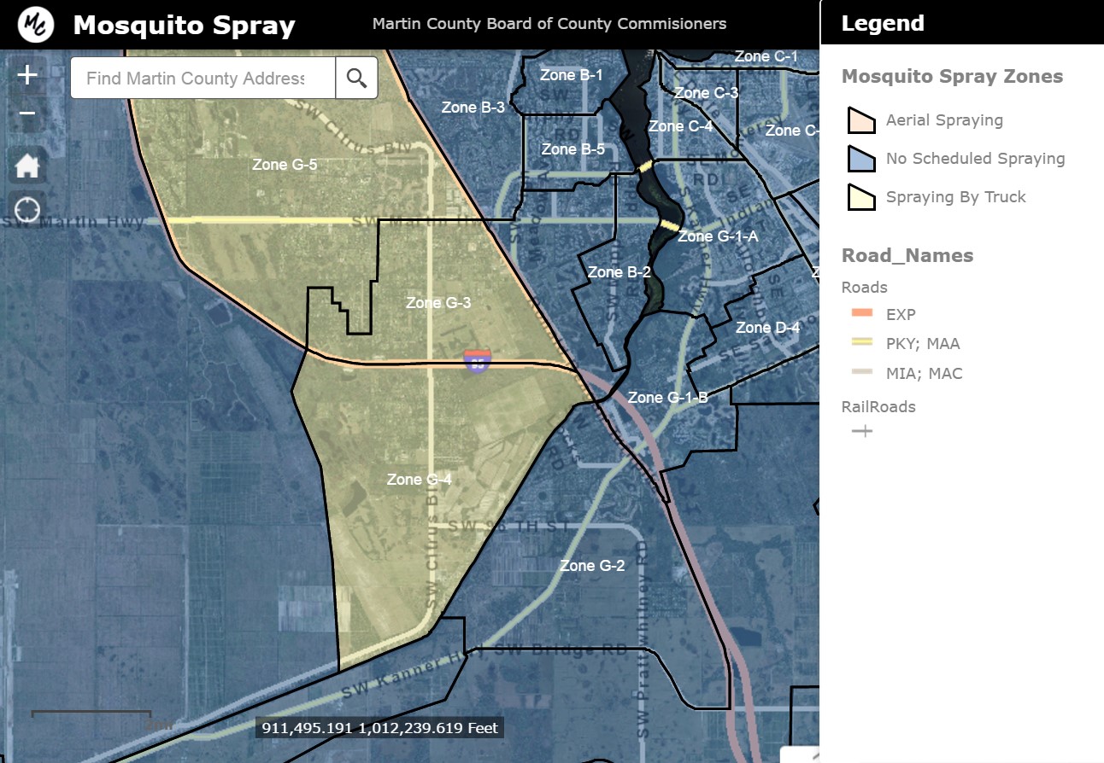Select the railroad cross symbol in legend
Image resolution: width=1104 pixels, height=763 pixels.
862,431
